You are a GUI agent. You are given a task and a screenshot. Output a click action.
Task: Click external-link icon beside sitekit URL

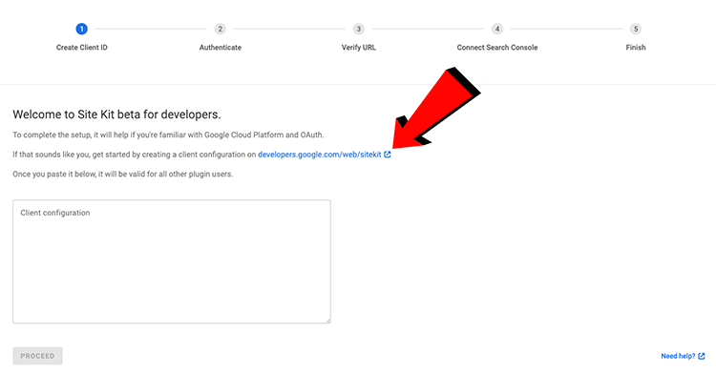click(x=388, y=155)
